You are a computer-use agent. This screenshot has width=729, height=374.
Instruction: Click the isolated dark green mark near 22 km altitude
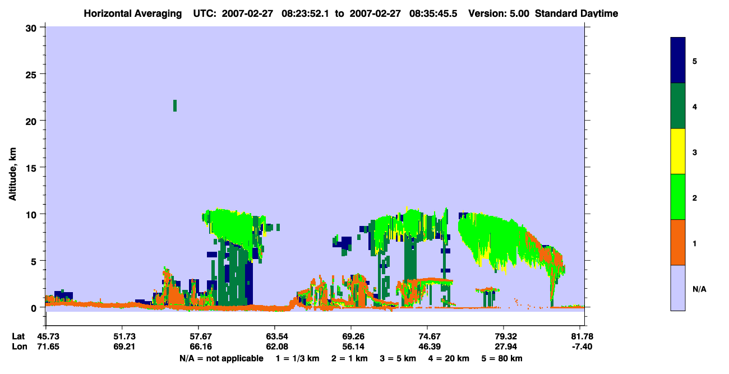175,105
